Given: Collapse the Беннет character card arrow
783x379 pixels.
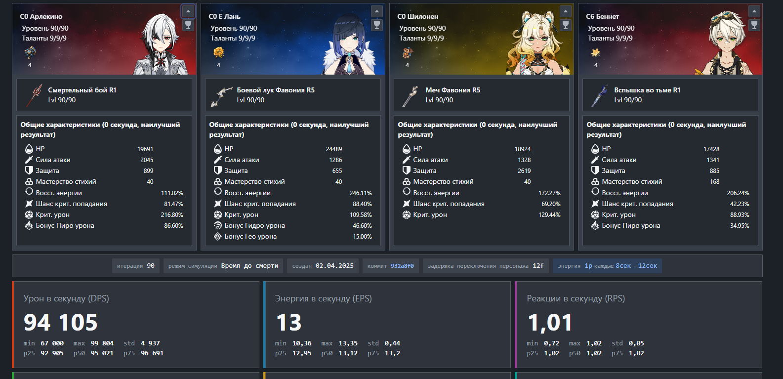Looking at the screenshot, I should pyautogui.click(x=754, y=11).
